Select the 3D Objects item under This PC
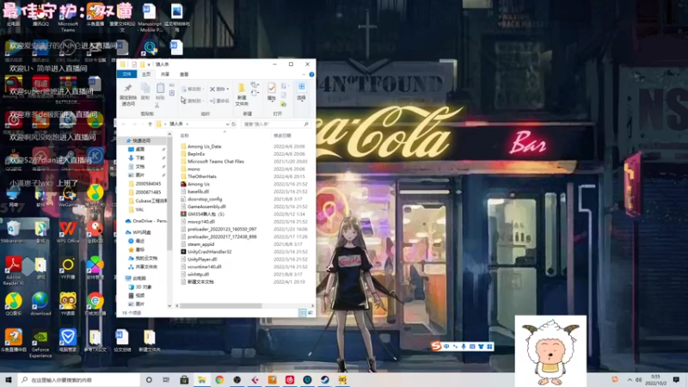This screenshot has height=387, width=688. pyautogui.click(x=140, y=286)
